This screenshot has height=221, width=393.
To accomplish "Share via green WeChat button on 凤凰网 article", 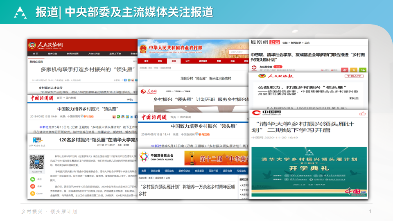I will [x=363, y=70].
